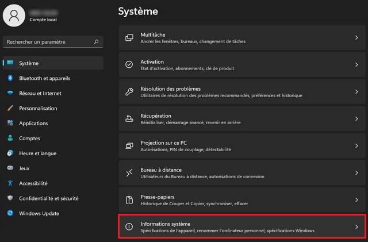The height and width of the screenshot is (242, 368).
Task: Click the Récupération recovery icon
Action: tap(129, 118)
